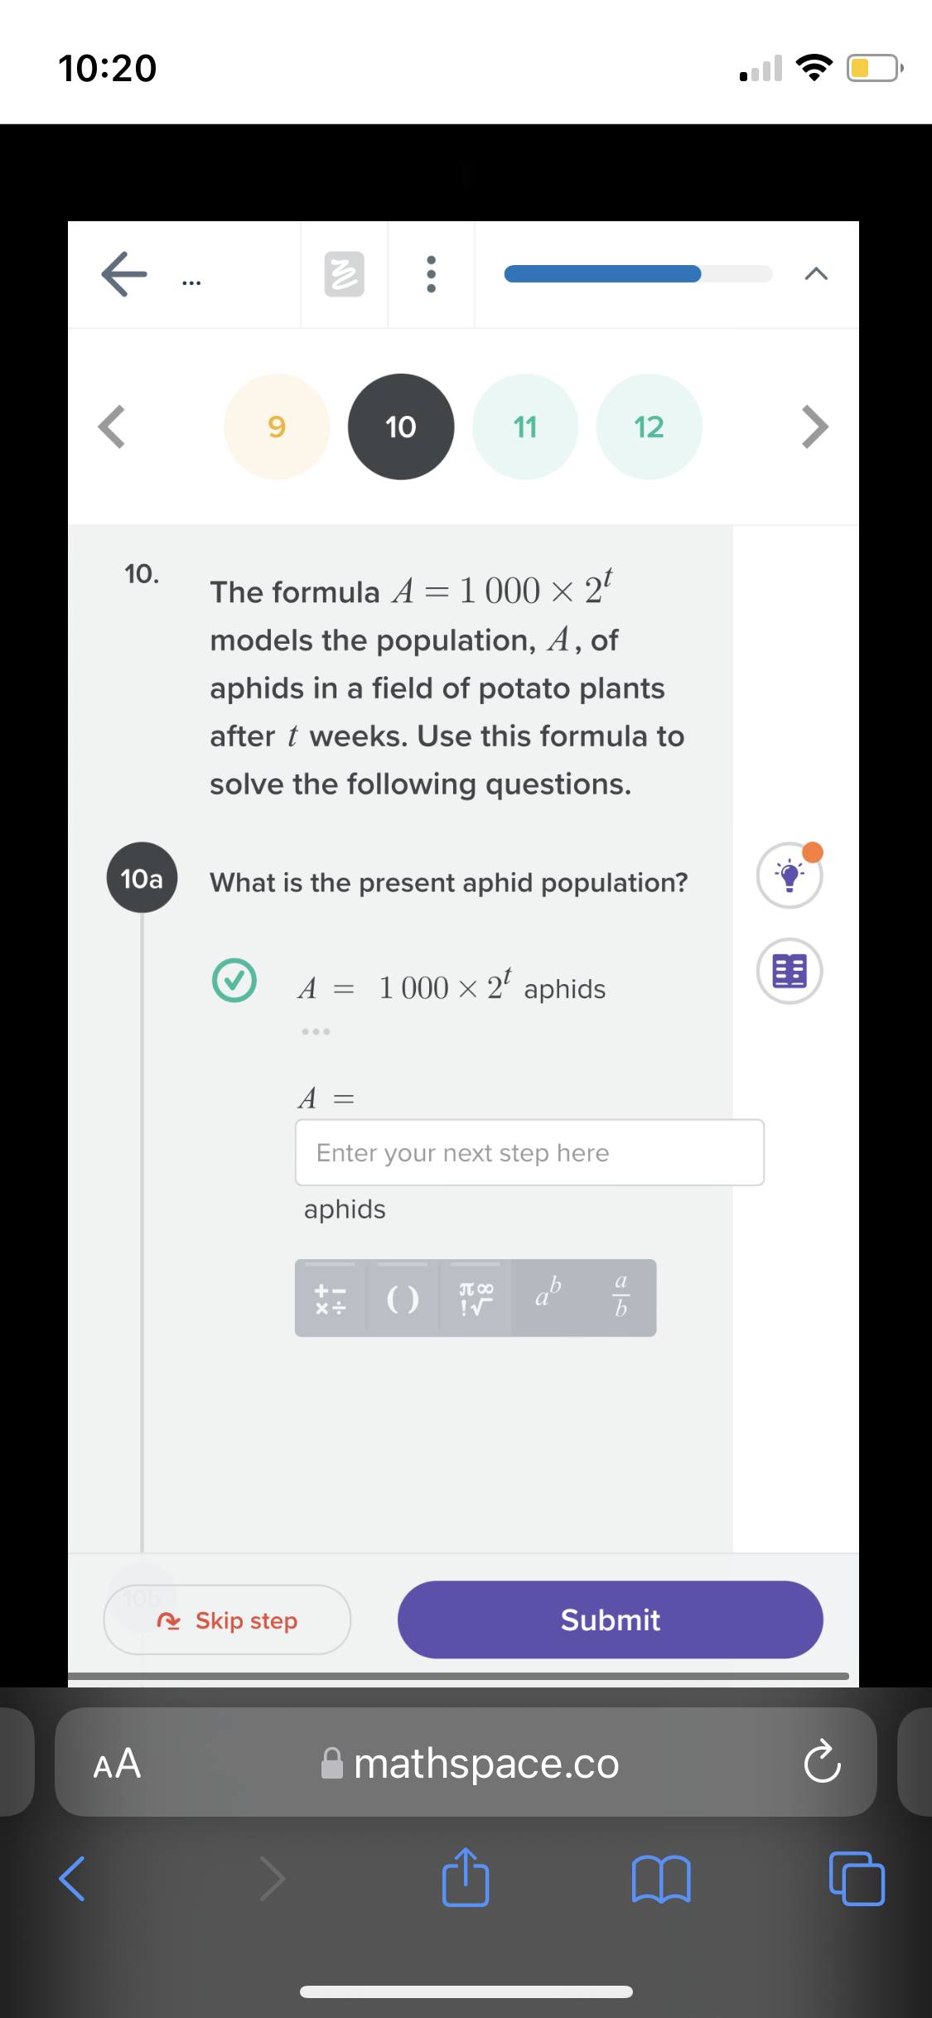
Task: Tap the green checkmark on the completed step
Action: click(x=234, y=981)
